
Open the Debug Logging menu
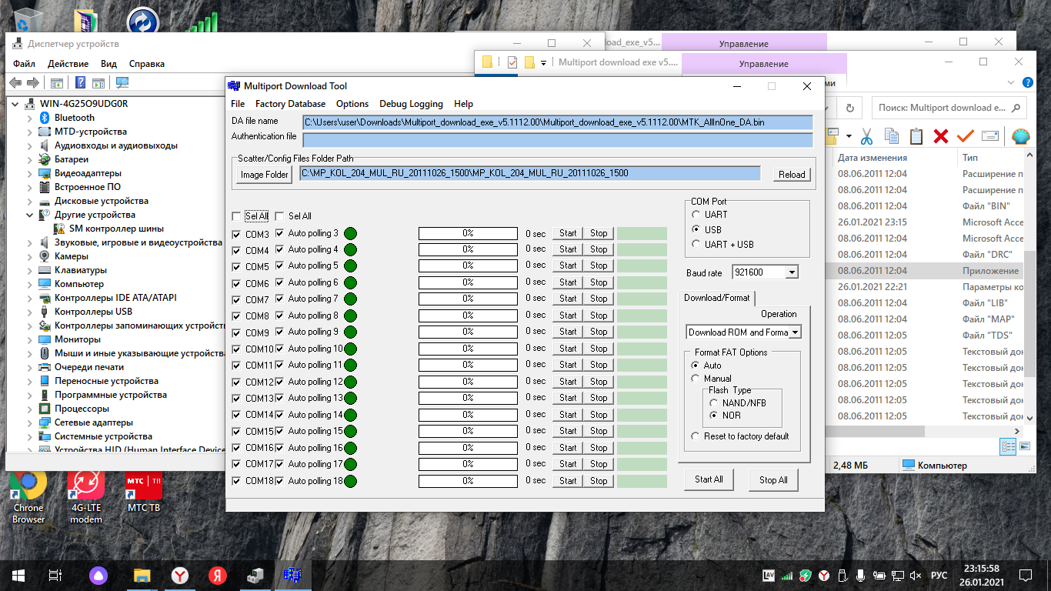[x=411, y=104]
